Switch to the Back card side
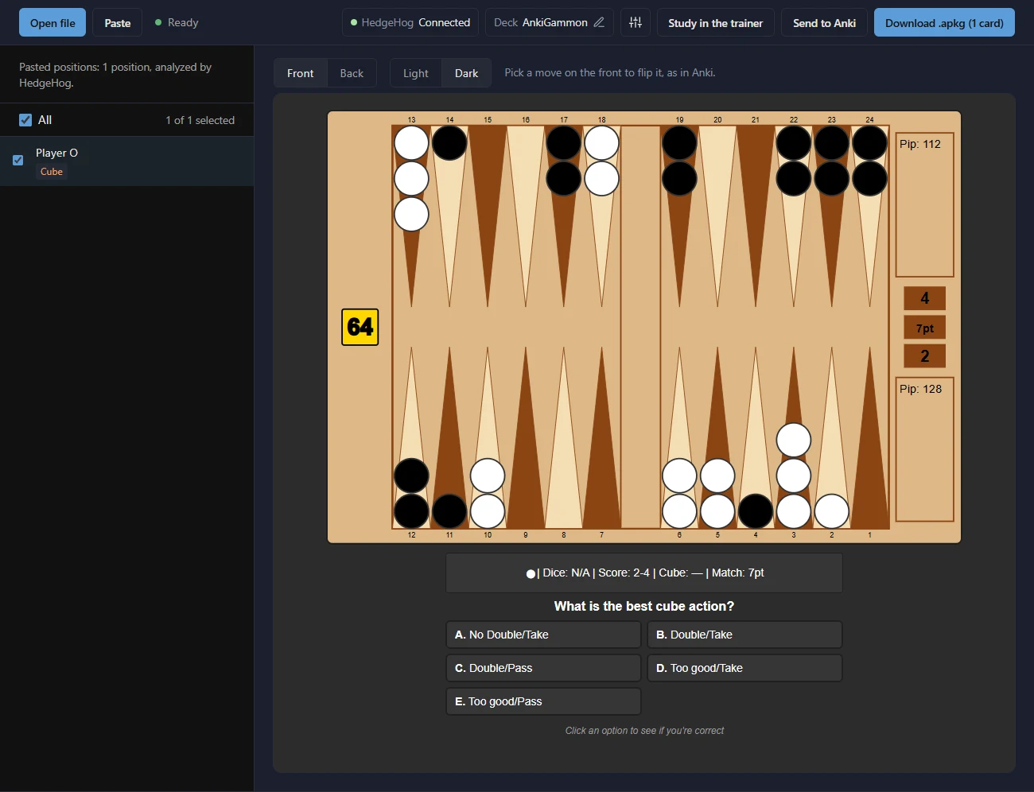Viewport: 1034px width, 792px height. [x=352, y=73]
